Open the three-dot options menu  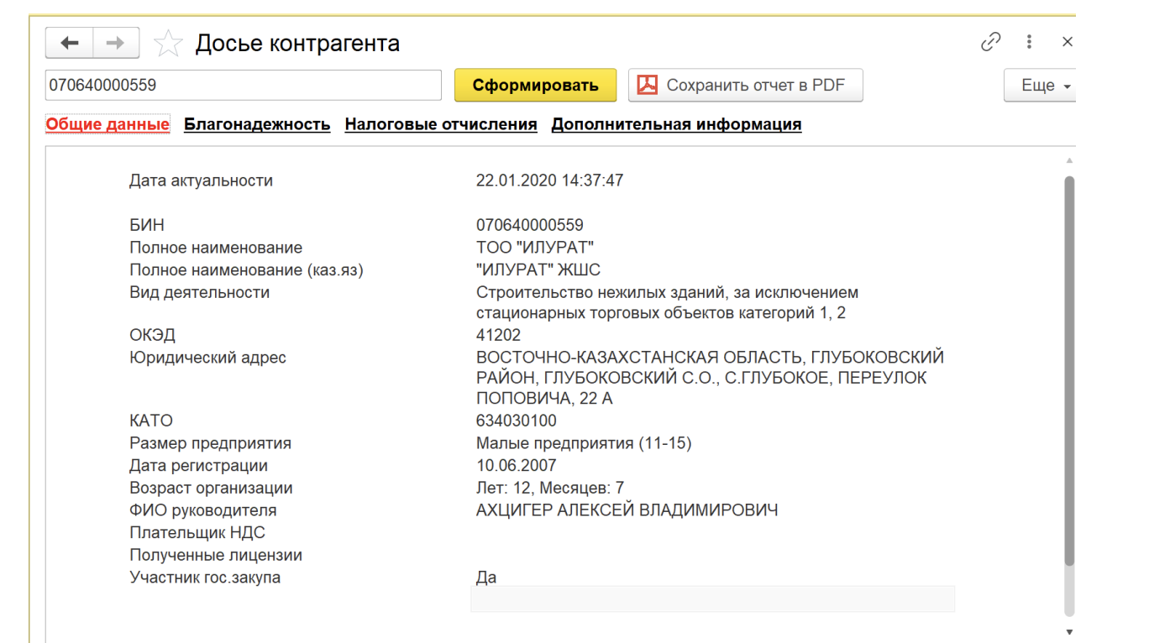1029,42
